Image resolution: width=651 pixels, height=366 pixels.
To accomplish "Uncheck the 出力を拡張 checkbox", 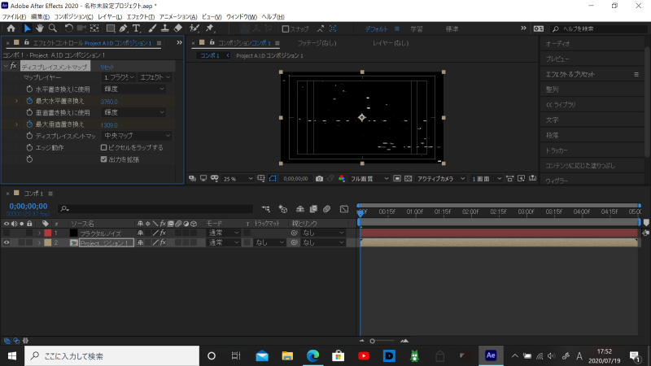I will [x=103, y=159].
